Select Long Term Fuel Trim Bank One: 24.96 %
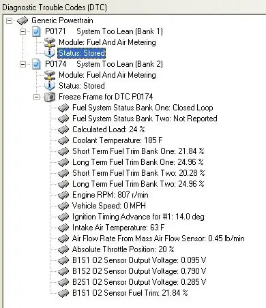The width and height of the screenshot is (266, 308). (138, 162)
